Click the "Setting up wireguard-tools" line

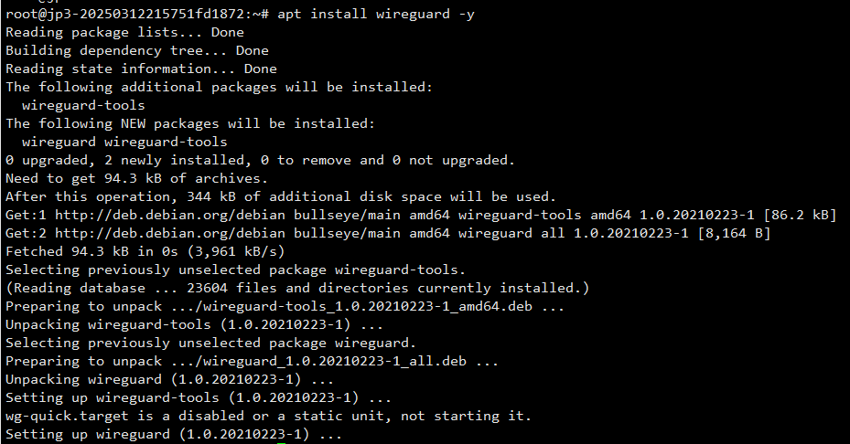point(199,397)
